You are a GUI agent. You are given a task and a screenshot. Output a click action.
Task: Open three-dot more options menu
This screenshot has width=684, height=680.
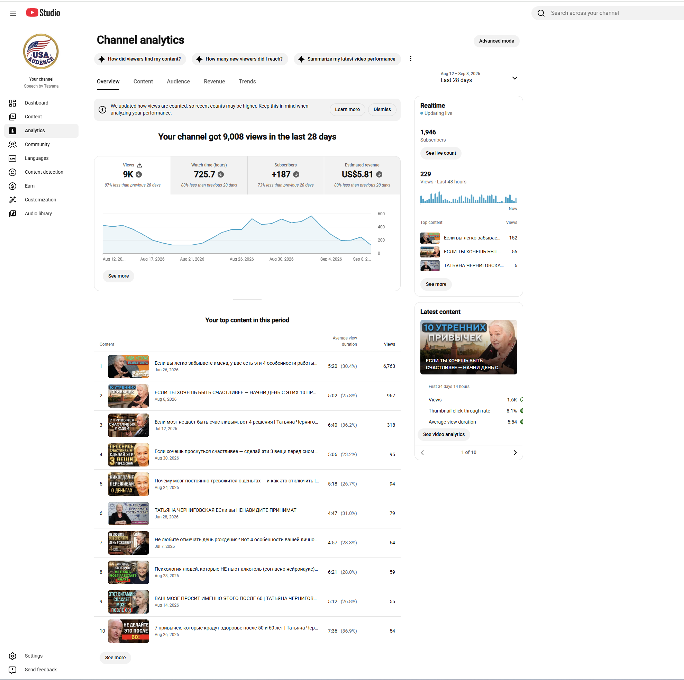[x=410, y=59]
